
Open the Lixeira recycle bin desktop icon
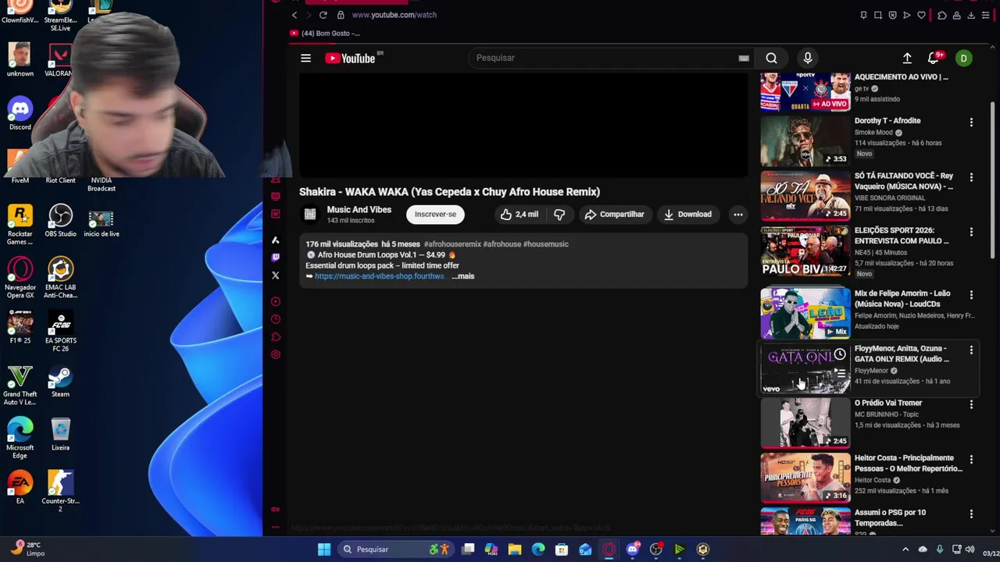point(60,435)
